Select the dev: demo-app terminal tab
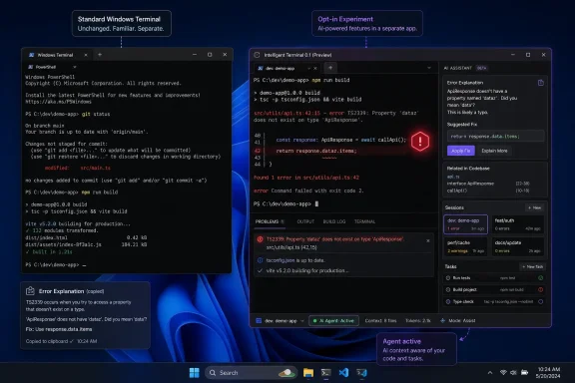Screen dimensions: 575x383 (x=287, y=68)
